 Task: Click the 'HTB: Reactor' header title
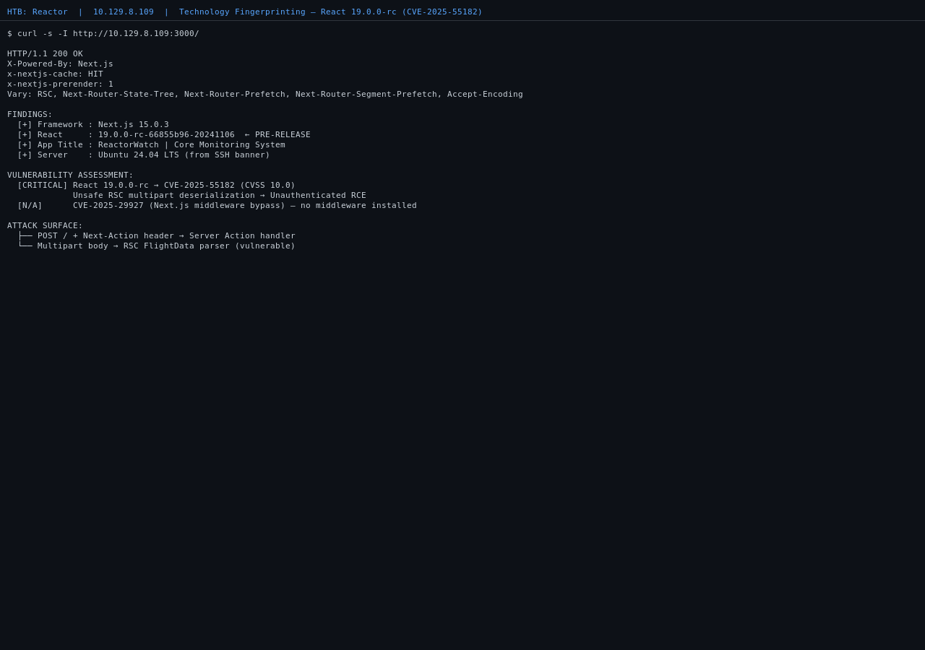point(38,12)
